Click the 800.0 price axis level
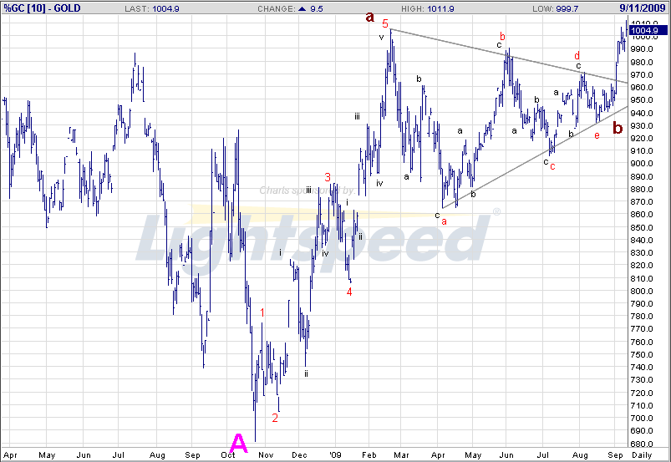671x462 pixels. tap(643, 292)
